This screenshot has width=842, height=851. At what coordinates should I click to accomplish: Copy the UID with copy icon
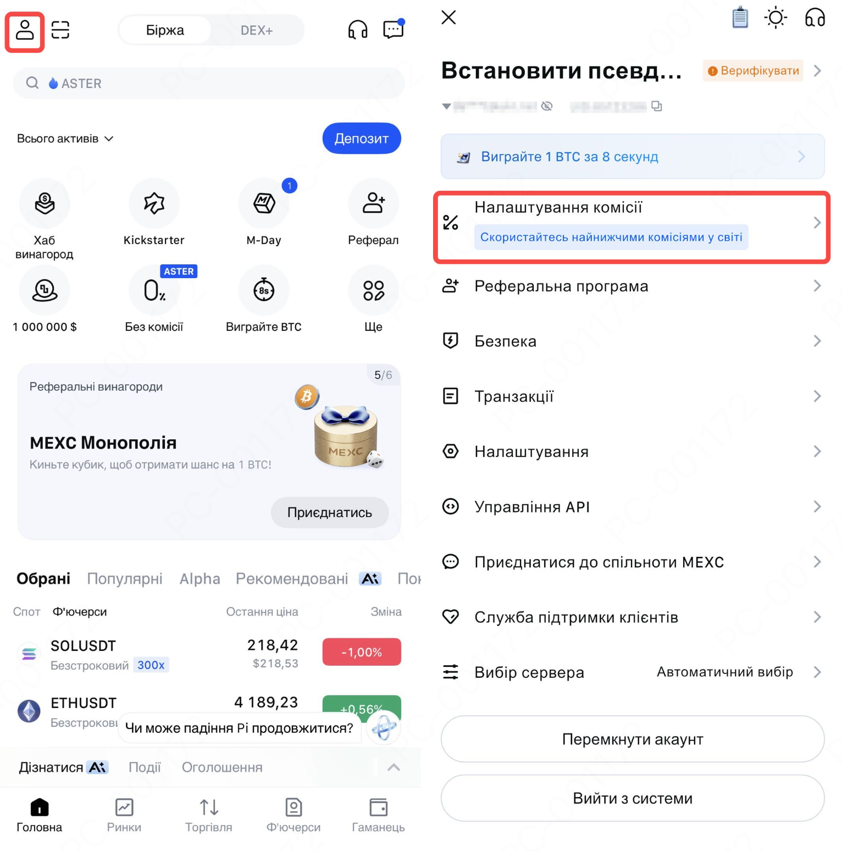[657, 106]
